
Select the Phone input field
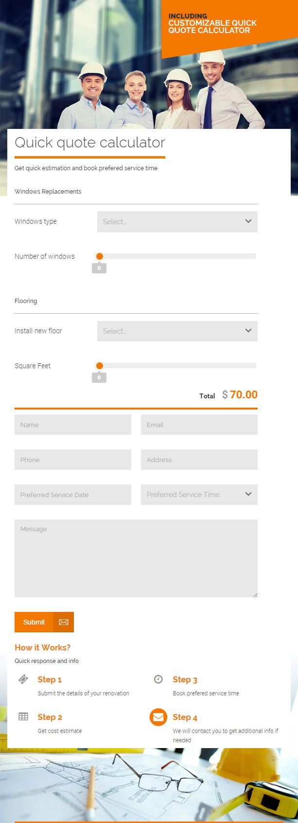click(x=73, y=460)
